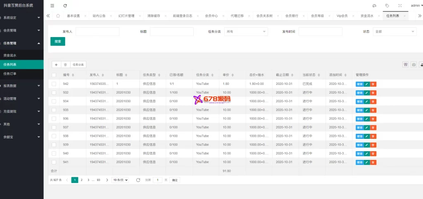
Task: Select row 932 checkbox
Action: point(54,93)
